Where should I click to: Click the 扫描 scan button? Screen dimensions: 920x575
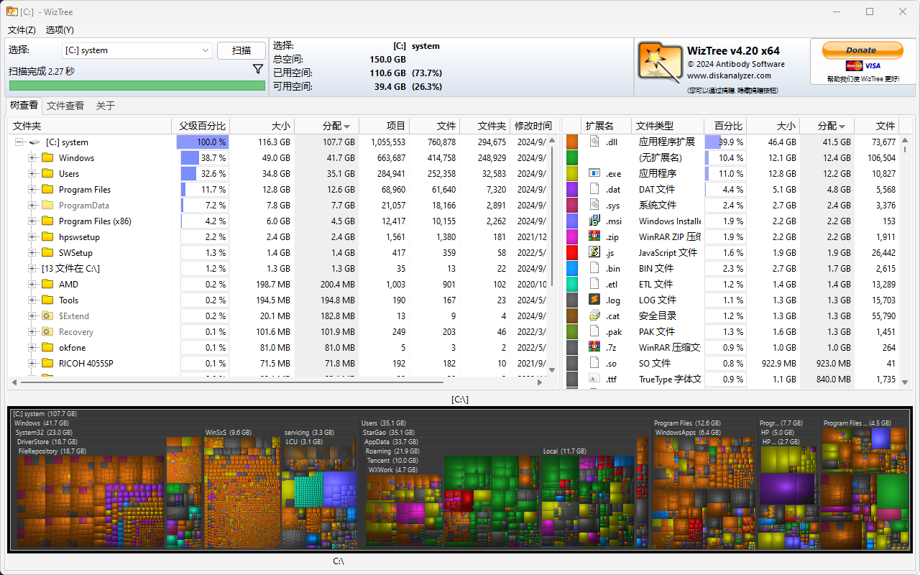241,50
